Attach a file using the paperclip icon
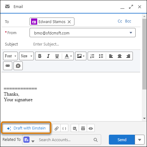Screen dimensions: 147x147 click(57, 128)
